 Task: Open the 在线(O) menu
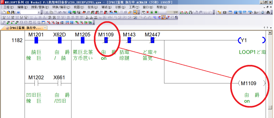pos(93,7)
